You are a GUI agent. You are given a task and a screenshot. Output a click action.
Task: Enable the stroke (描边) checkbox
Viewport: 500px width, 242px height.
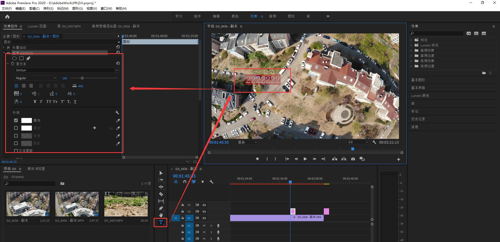[x=16, y=128]
